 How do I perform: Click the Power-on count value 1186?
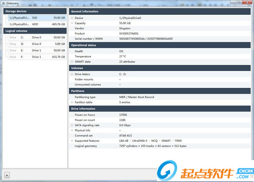point(122,120)
